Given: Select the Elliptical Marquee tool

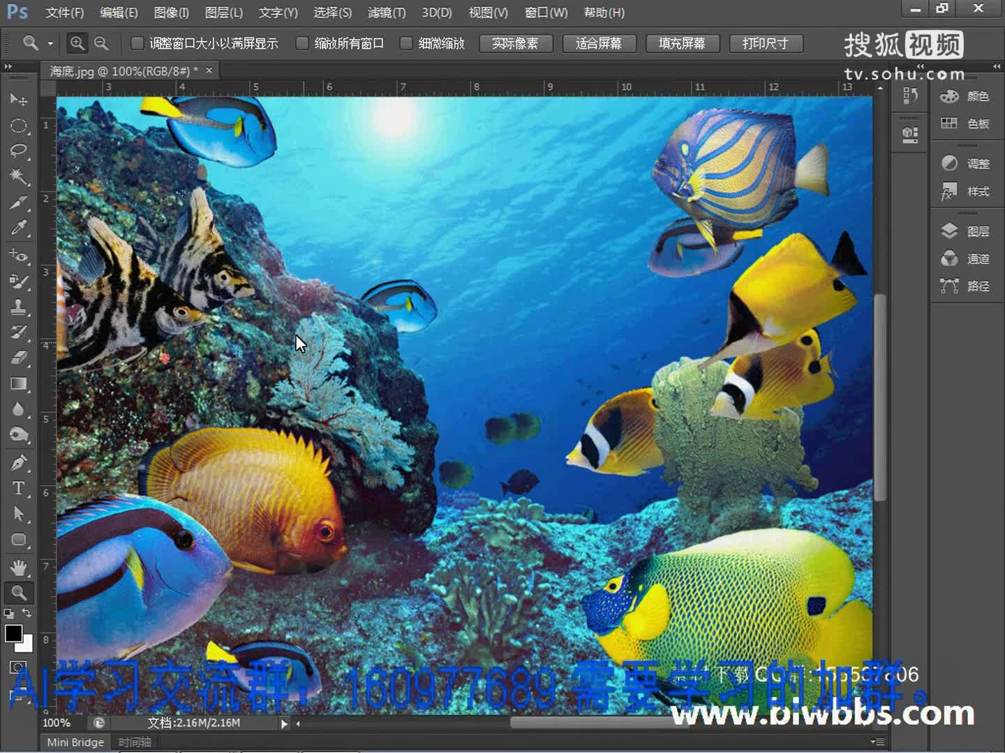Looking at the screenshot, I should click(x=19, y=125).
